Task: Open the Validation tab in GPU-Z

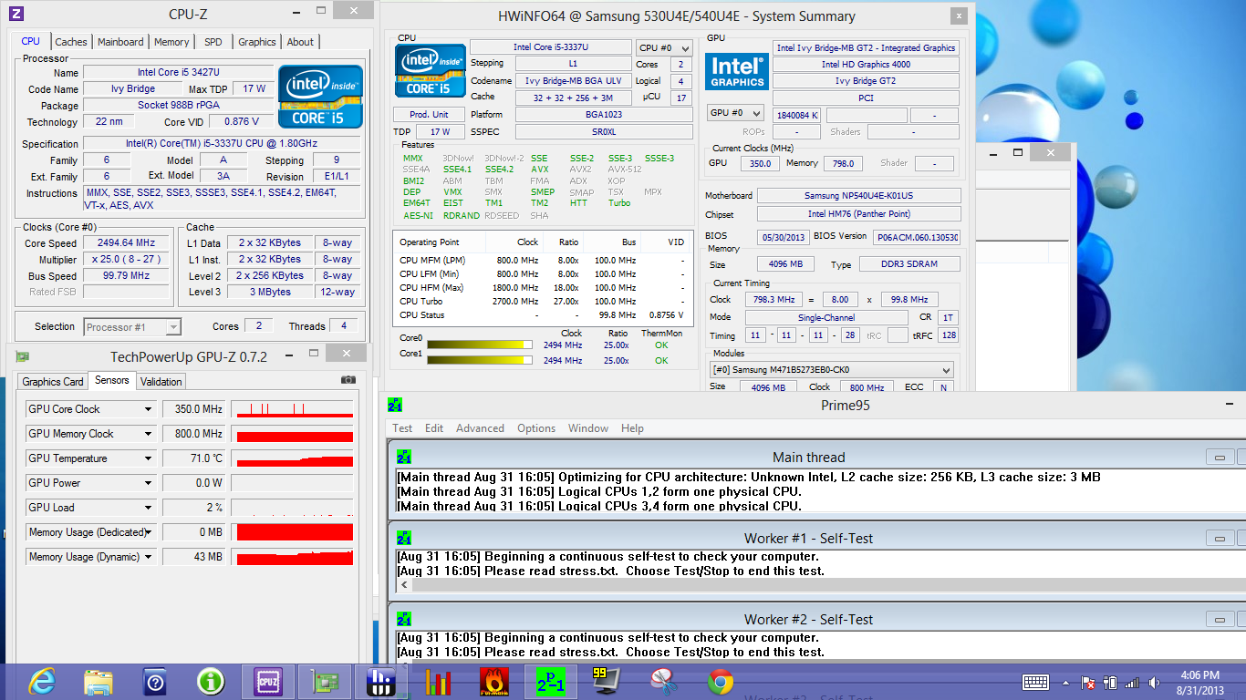Action: (161, 382)
